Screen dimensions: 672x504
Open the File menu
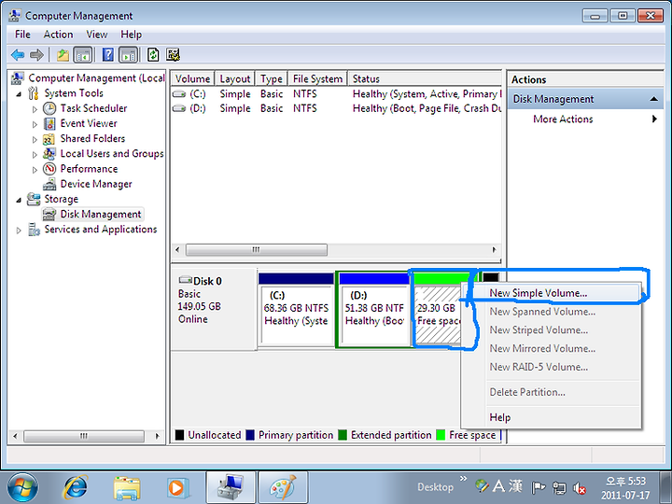click(22, 35)
